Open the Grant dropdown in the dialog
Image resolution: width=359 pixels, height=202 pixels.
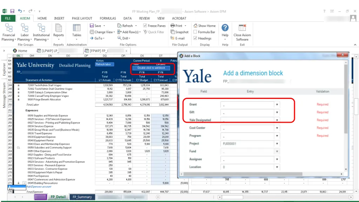(277, 105)
